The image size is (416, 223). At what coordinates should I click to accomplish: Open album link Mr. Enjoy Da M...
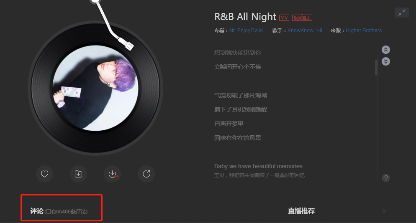pos(248,30)
